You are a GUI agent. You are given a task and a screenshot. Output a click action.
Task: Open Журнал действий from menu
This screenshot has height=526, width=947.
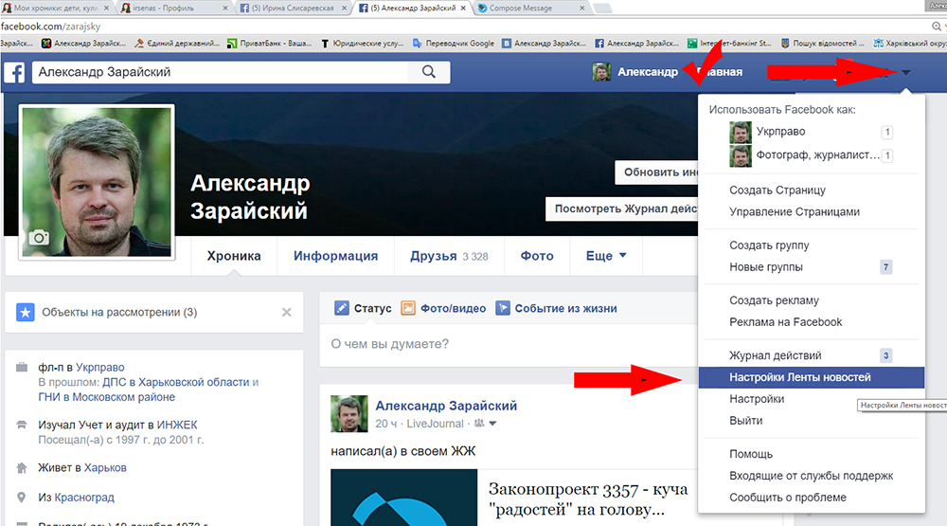pos(775,354)
